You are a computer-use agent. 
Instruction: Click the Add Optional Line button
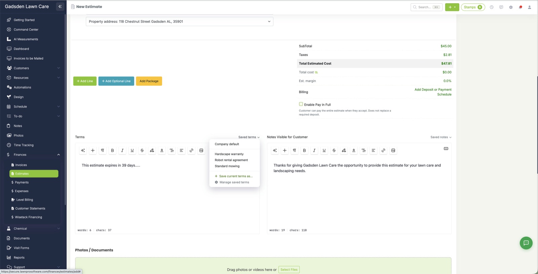(x=116, y=81)
